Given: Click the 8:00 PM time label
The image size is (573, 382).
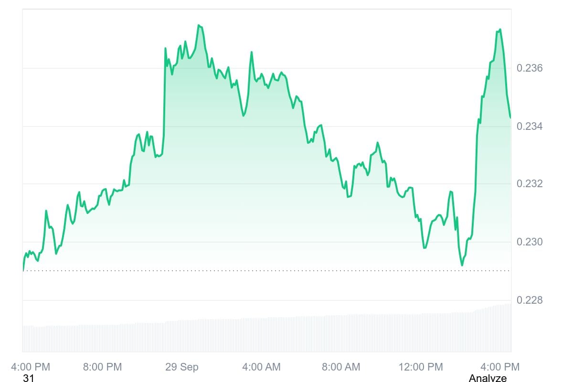Looking at the screenshot, I should pyautogui.click(x=102, y=367).
